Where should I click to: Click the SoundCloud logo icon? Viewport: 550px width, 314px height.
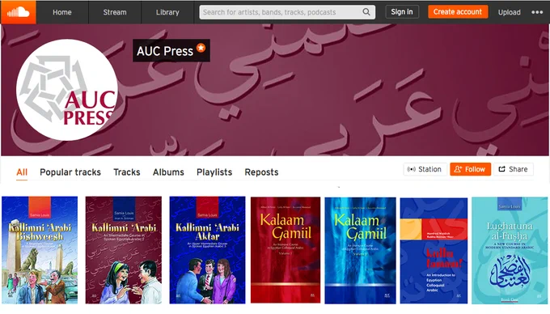point(19,12)
